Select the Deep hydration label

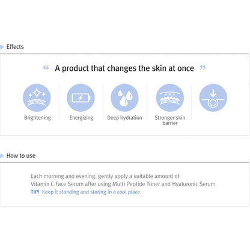124,118
